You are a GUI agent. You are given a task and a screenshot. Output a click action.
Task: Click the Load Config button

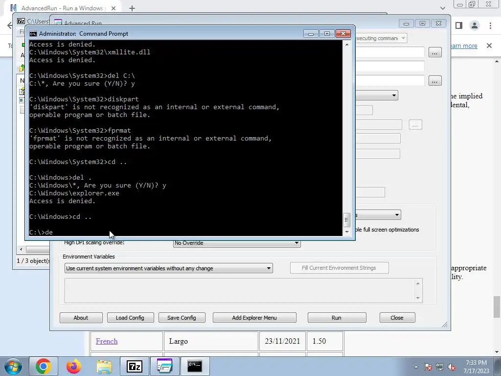130,317
